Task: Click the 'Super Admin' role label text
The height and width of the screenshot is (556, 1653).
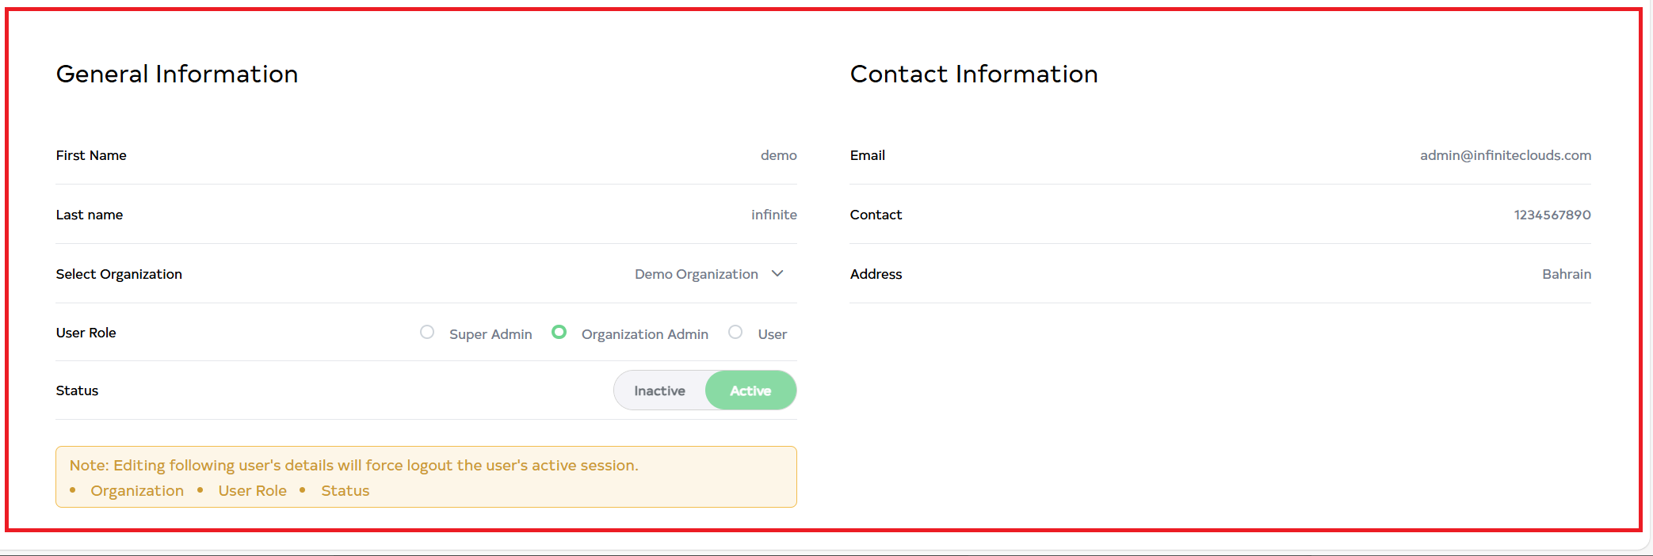Action: point(491,334)
